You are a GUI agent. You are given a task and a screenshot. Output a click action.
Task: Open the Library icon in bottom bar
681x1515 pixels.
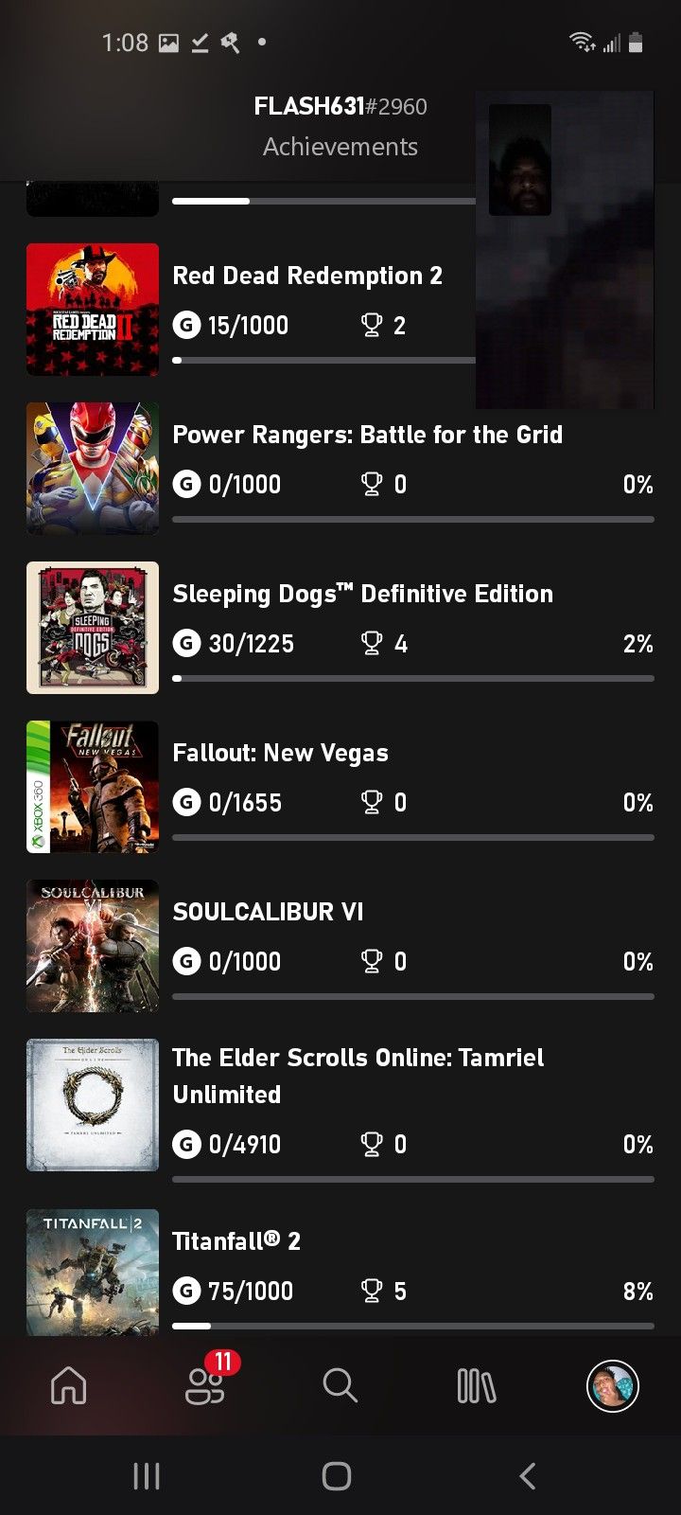click(x=476, y=1386)
